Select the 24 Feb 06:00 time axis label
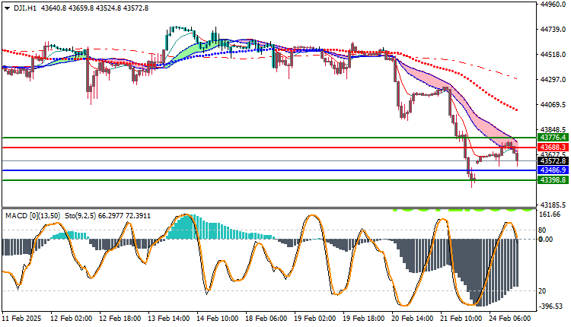This screenshot has width=571, height=327. pyautogui.click(x=510, y=319)
